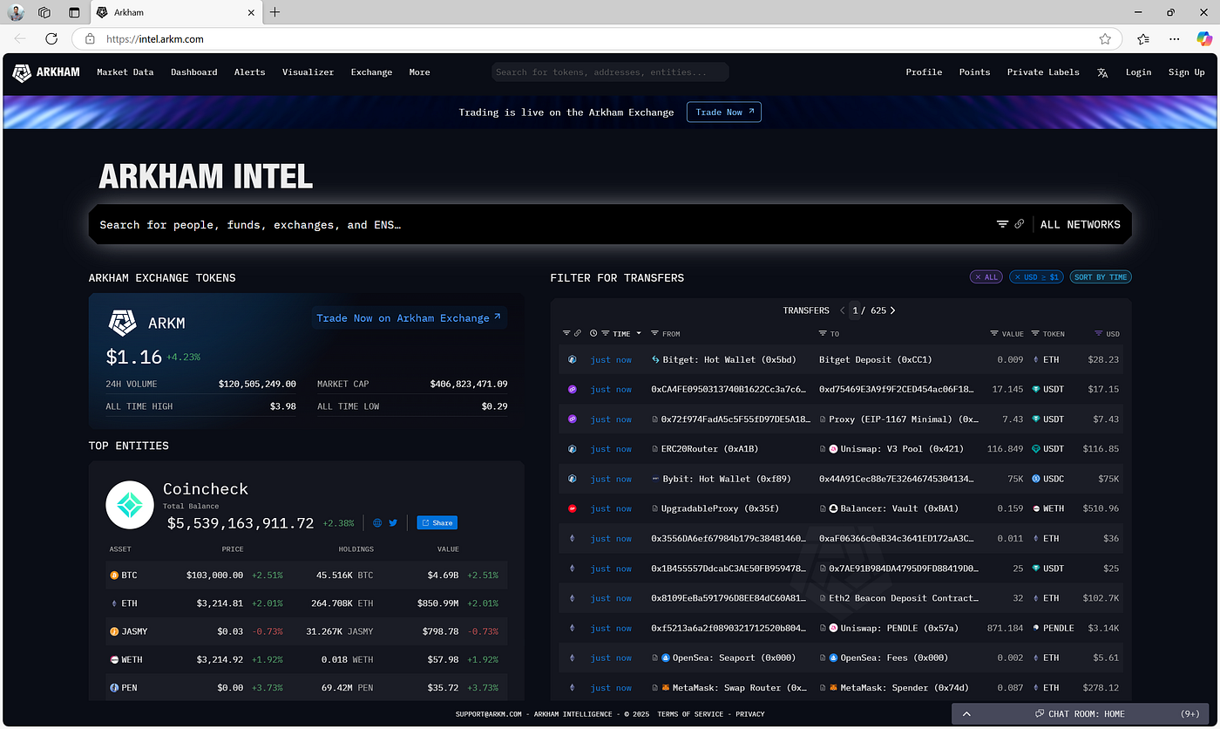Click the ARKM token logo
This screenshot has width=1220, height=729.
(122, 323)
